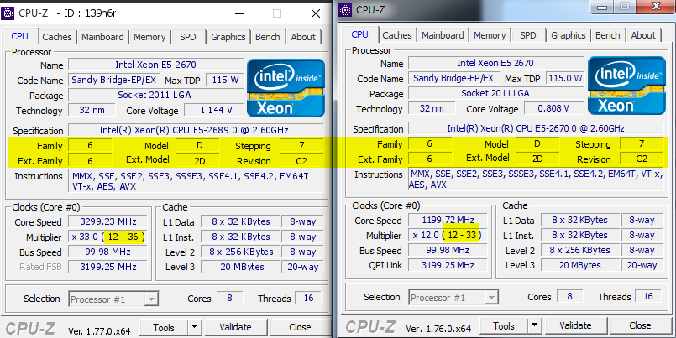Click multiplier x 33.0 (12 - 36) field

(x=107, y=237)
